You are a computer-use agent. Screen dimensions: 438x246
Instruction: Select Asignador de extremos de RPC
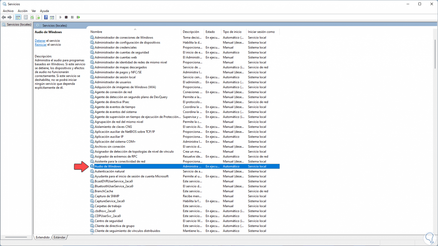pyautogui.click(x=116, y=157)
